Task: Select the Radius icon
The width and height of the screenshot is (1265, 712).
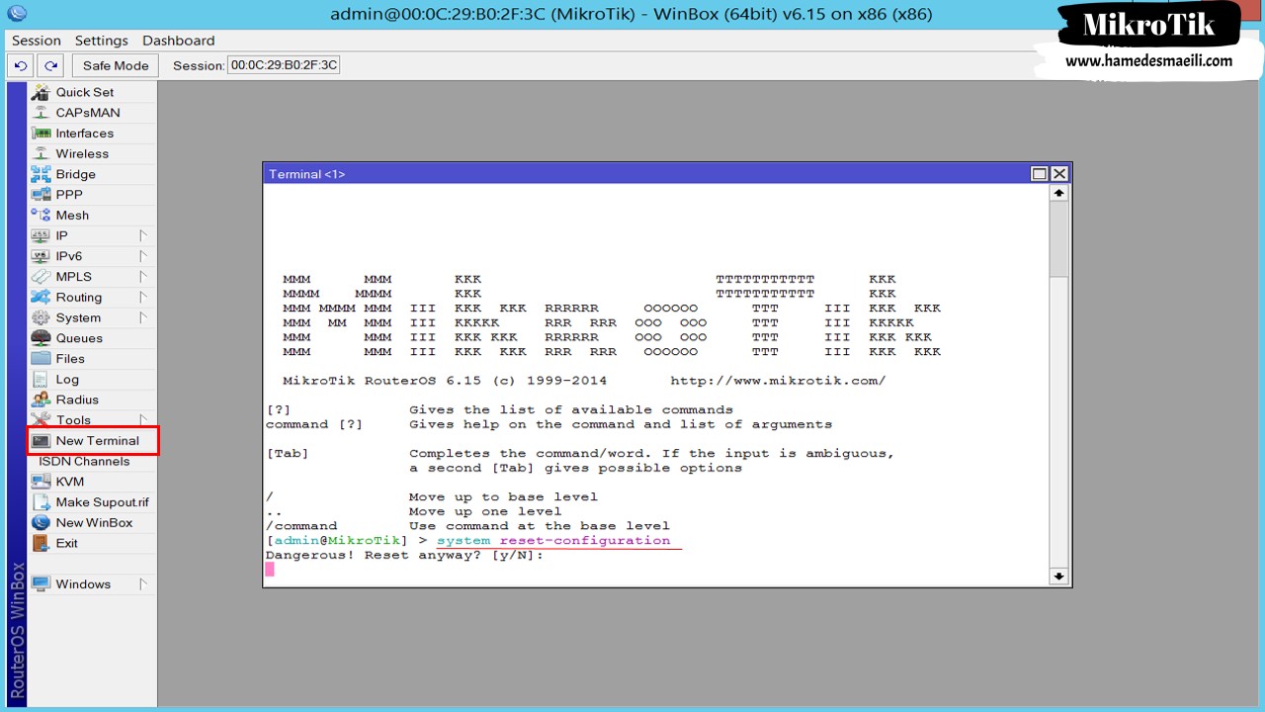Action: [41, 400]
